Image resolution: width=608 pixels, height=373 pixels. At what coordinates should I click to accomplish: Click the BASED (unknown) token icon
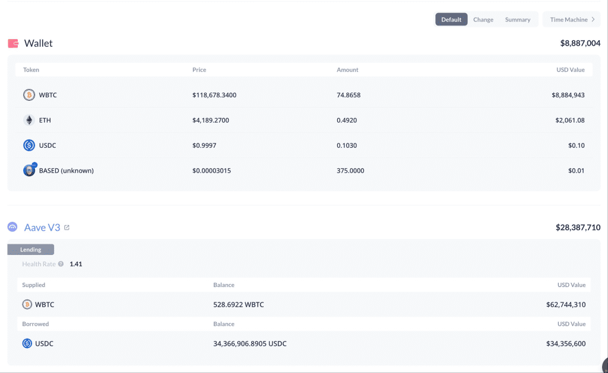pyautogui.click(x=29, y=170)
